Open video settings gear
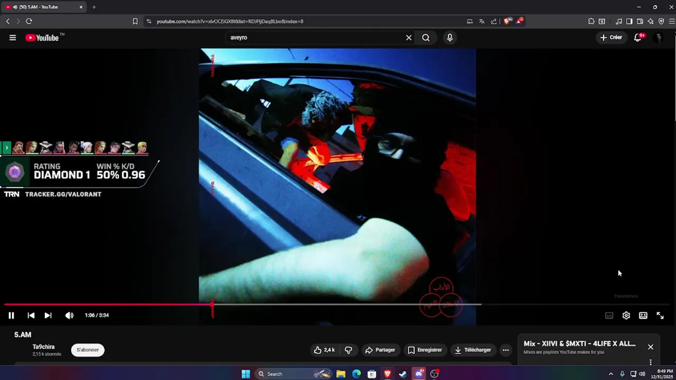 coord(626,315)
